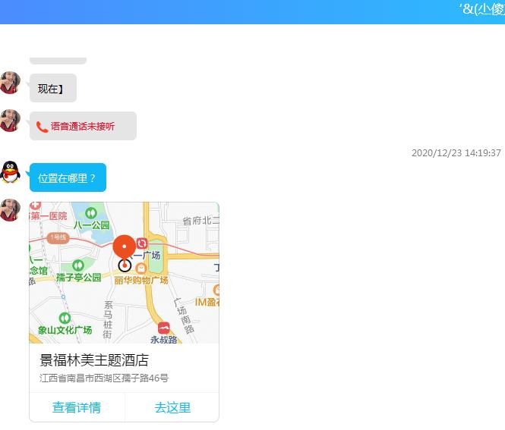
Task: Click 去这里 to navigate to the hotel
Action: (x=172, y=407)
